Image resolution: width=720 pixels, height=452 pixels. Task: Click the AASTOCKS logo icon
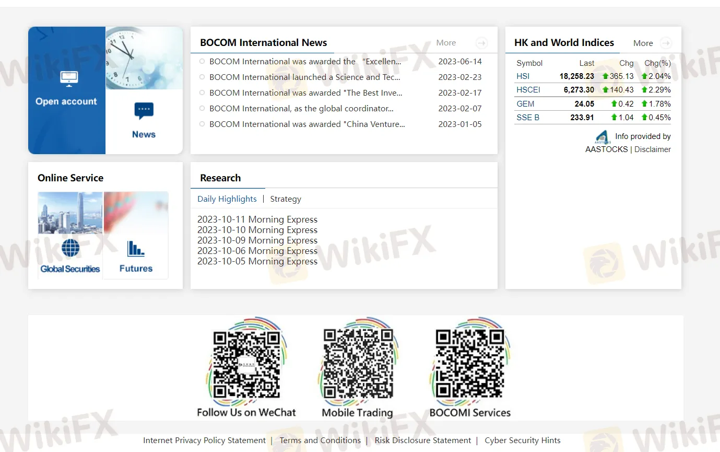click(602, 137)
